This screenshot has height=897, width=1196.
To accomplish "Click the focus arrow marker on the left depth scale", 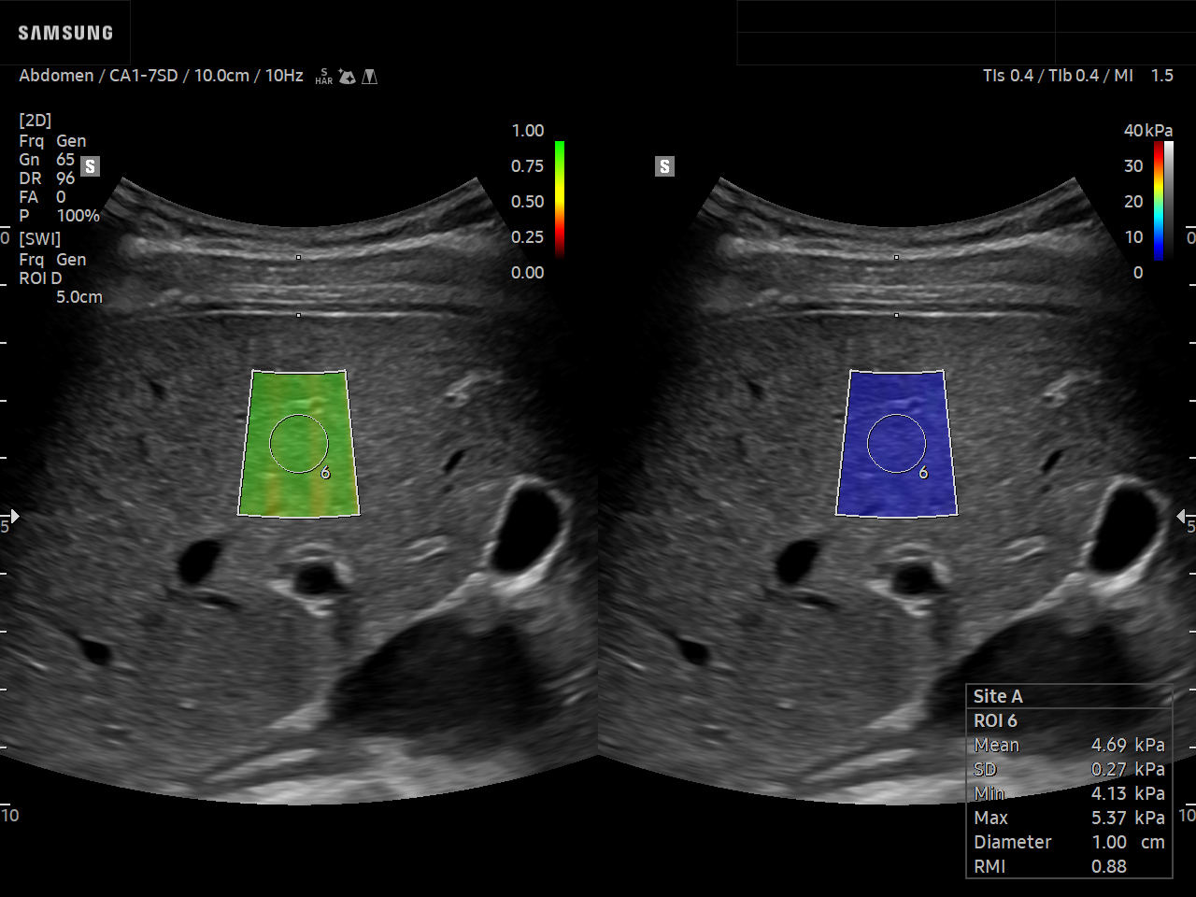I will click(14, 516).
